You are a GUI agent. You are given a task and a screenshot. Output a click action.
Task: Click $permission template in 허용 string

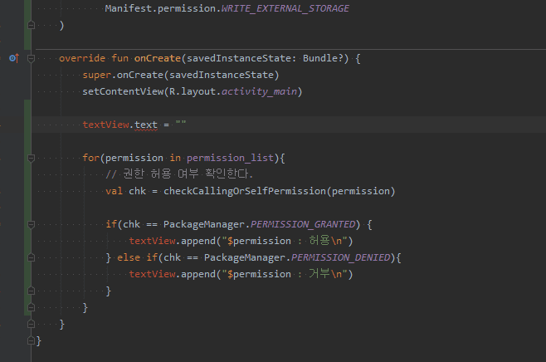pyautogui.click(x=259, y=241)
